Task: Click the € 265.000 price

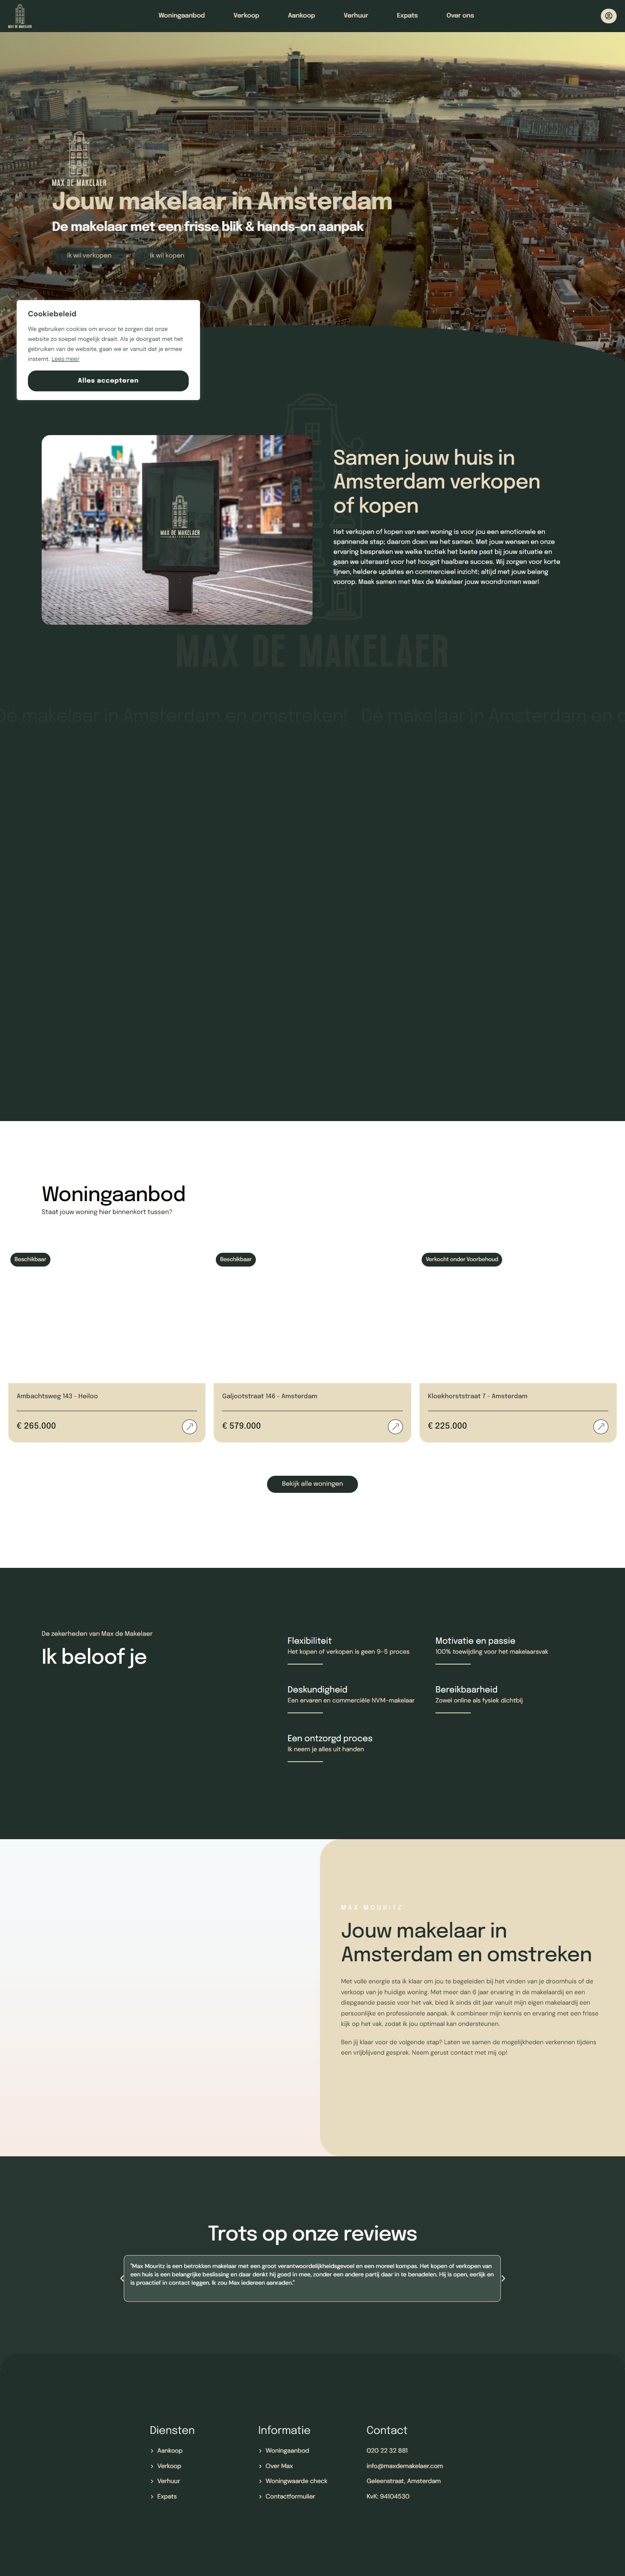Action: tap(36, 1426)
